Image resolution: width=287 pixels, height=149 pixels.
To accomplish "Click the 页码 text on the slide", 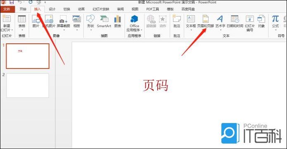I will click(x=155, y=85).
